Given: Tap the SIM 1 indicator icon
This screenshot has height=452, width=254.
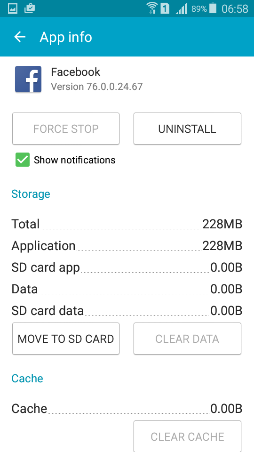Looking at the screenshot, I should 165,8.
